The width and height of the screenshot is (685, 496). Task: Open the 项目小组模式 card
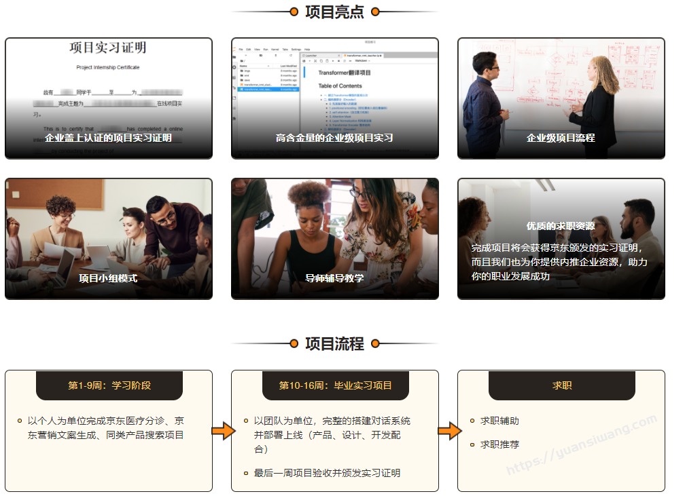[x=109, y=239]
